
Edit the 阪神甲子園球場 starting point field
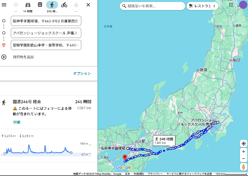(46, 21)
